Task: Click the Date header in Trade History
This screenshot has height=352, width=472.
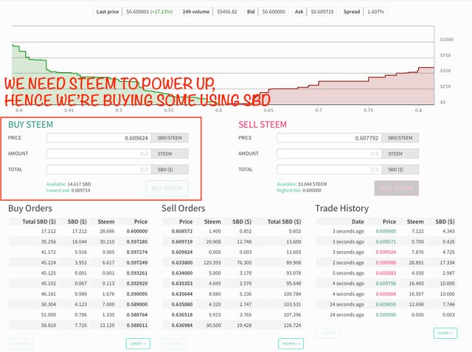Action: coord(358,221)
